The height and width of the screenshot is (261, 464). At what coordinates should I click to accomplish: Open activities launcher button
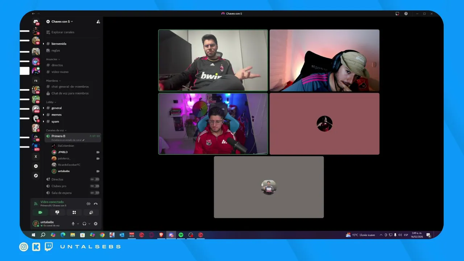[74, 212]
